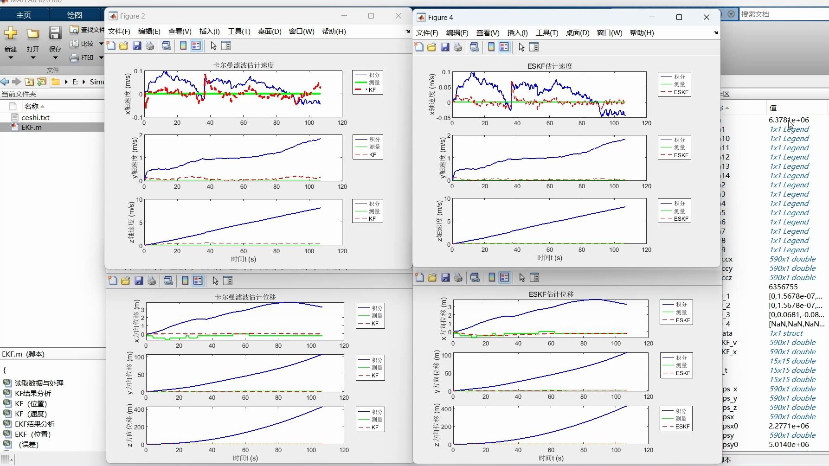This screenshot has height=466, width=829.
Task: Toggle Insert Legend in Kalman displacement figure toolbar
Action: coord(198,281)
